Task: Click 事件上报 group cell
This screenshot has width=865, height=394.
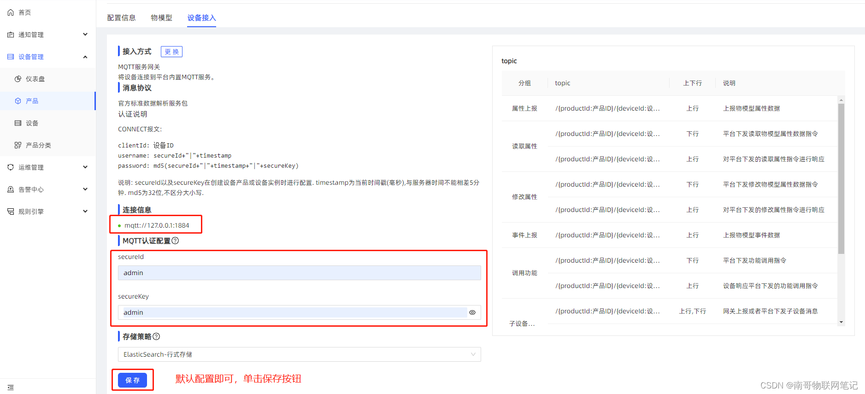Action: coord(524,235)
